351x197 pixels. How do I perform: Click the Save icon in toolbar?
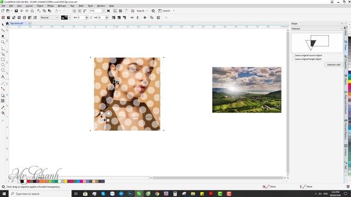(x=16, y=11)
